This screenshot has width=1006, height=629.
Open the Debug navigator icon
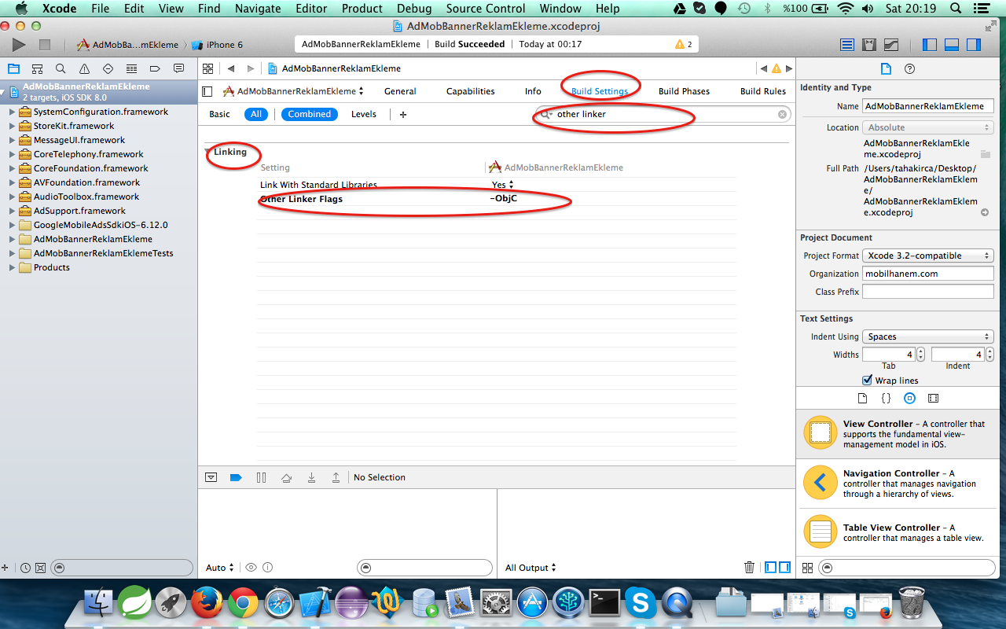coord(131,68)
